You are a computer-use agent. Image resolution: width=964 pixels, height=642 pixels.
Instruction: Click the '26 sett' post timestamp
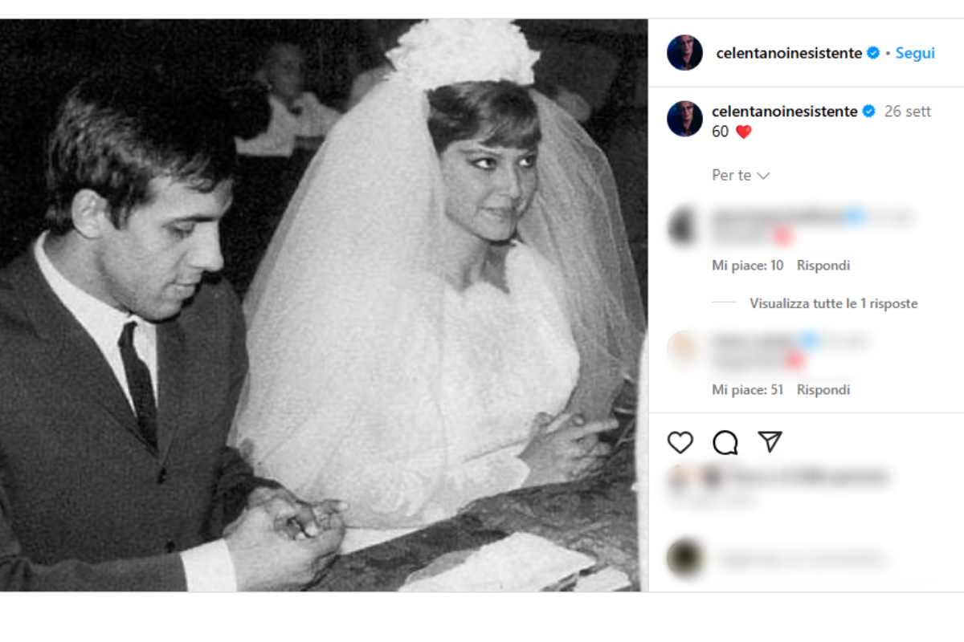[x=907, y=112]
